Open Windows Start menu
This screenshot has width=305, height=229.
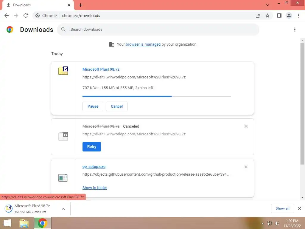pyautogui.click(x=7, y=223)
